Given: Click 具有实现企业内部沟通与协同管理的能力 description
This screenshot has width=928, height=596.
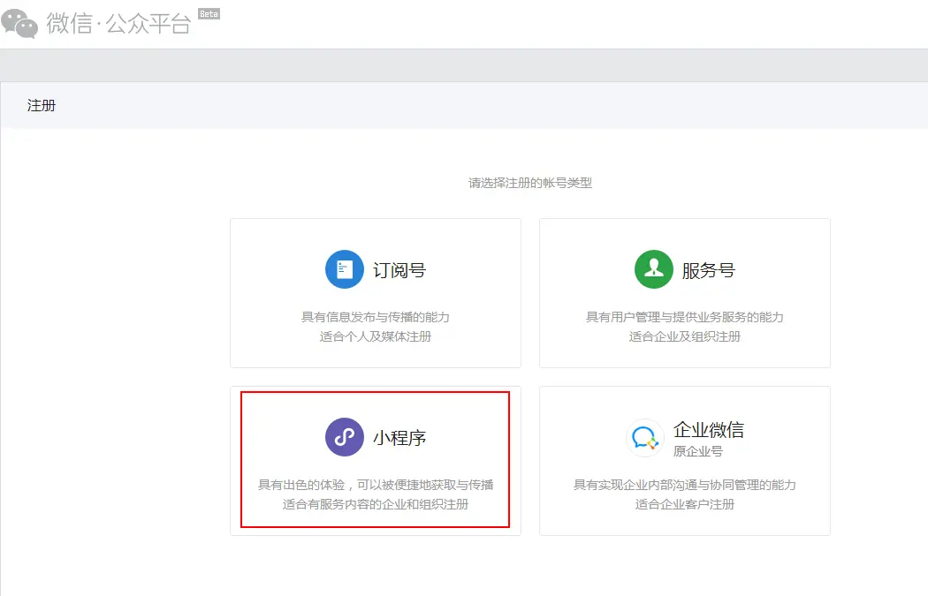Looking at the screenshot, I should point(685,485).
